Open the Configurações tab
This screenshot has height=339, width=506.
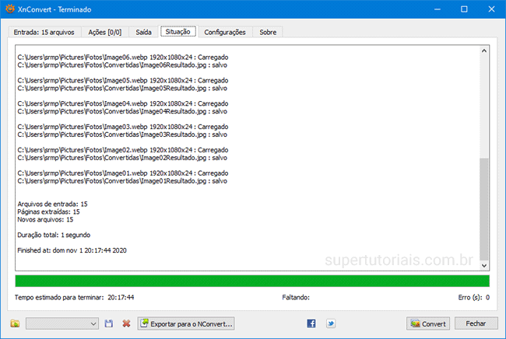[224, 32]
